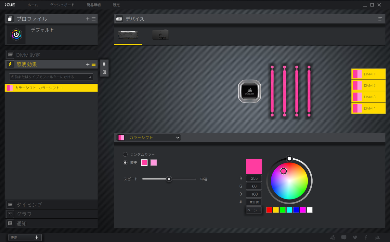Viewport: 390px width, 242px height.
Task: Open the 設定 menu
Action: [116, 5]
